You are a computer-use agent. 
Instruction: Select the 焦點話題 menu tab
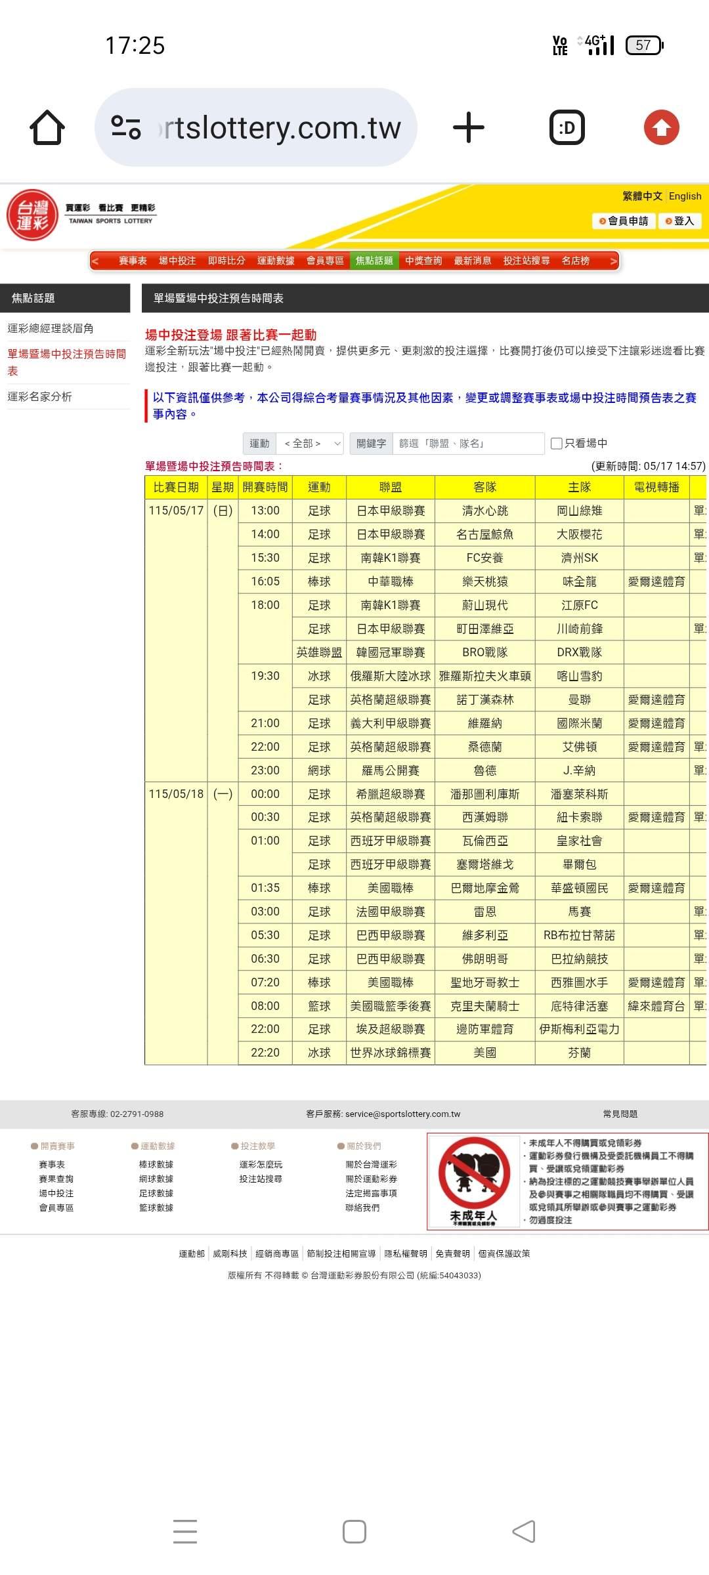[374, 261]
